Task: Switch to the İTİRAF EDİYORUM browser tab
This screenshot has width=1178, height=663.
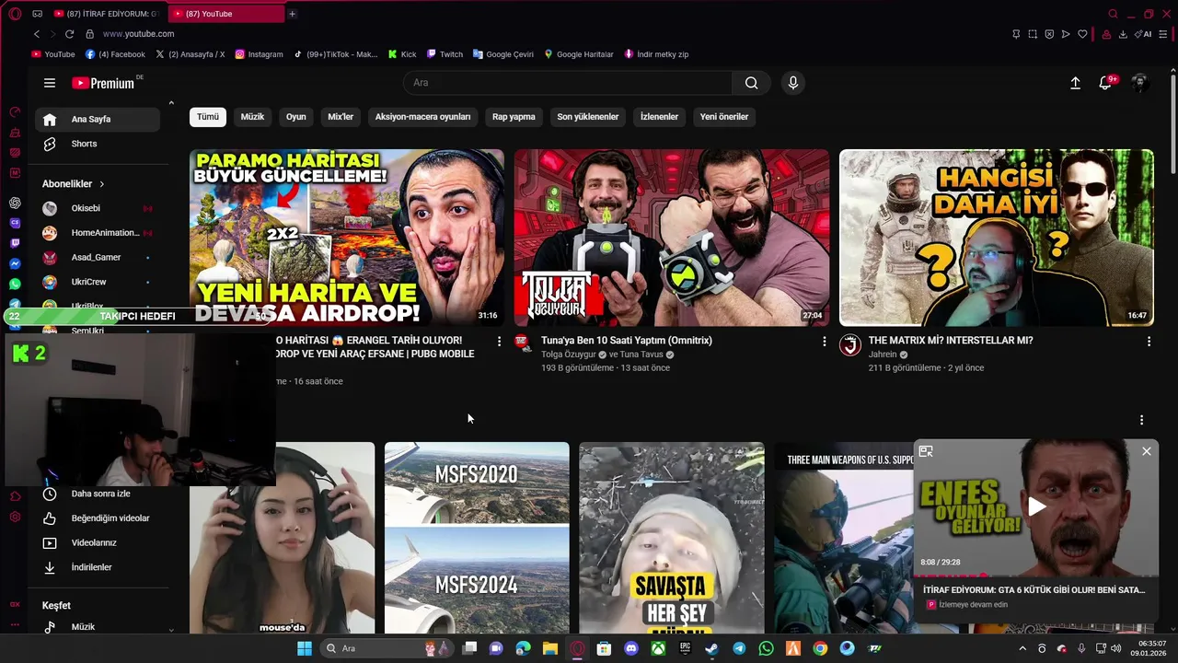Action: tap(106, 14)
